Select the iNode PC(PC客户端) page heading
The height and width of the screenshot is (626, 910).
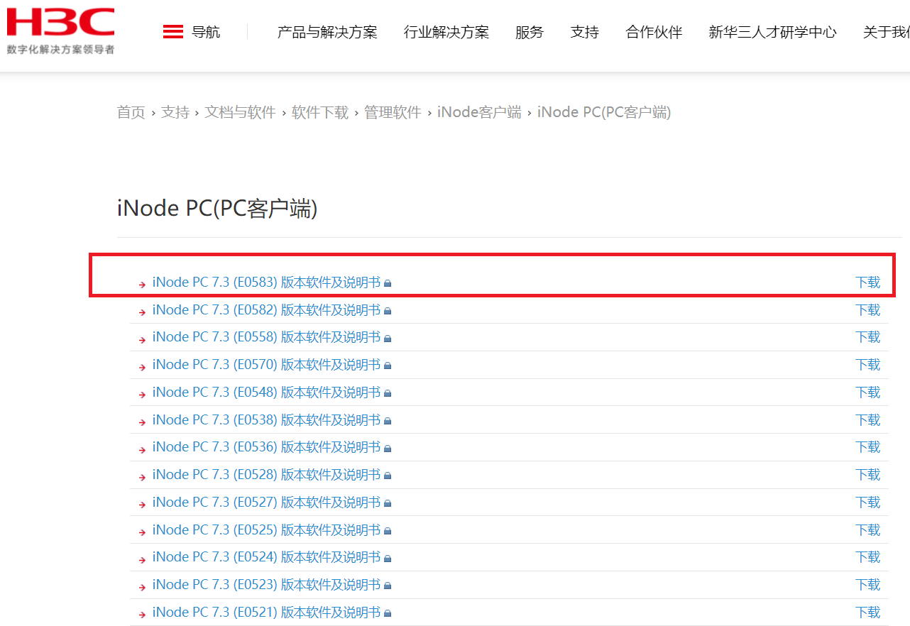tap(217, 209)
